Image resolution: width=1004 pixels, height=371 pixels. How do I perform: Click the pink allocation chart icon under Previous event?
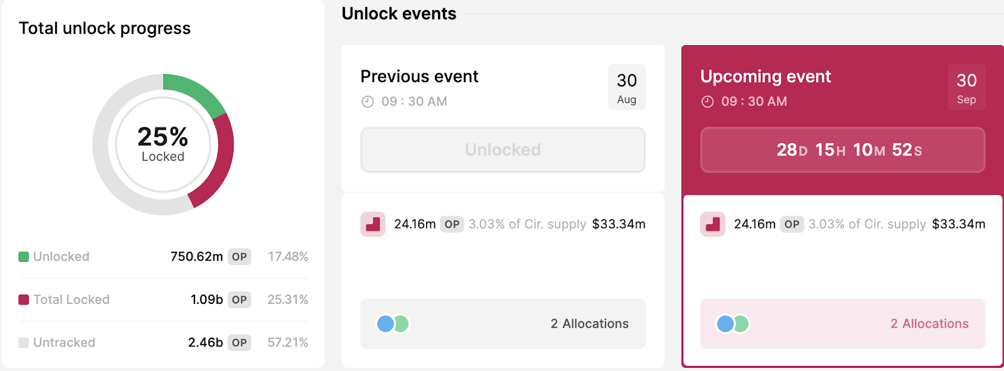click(x=373, y=224)
